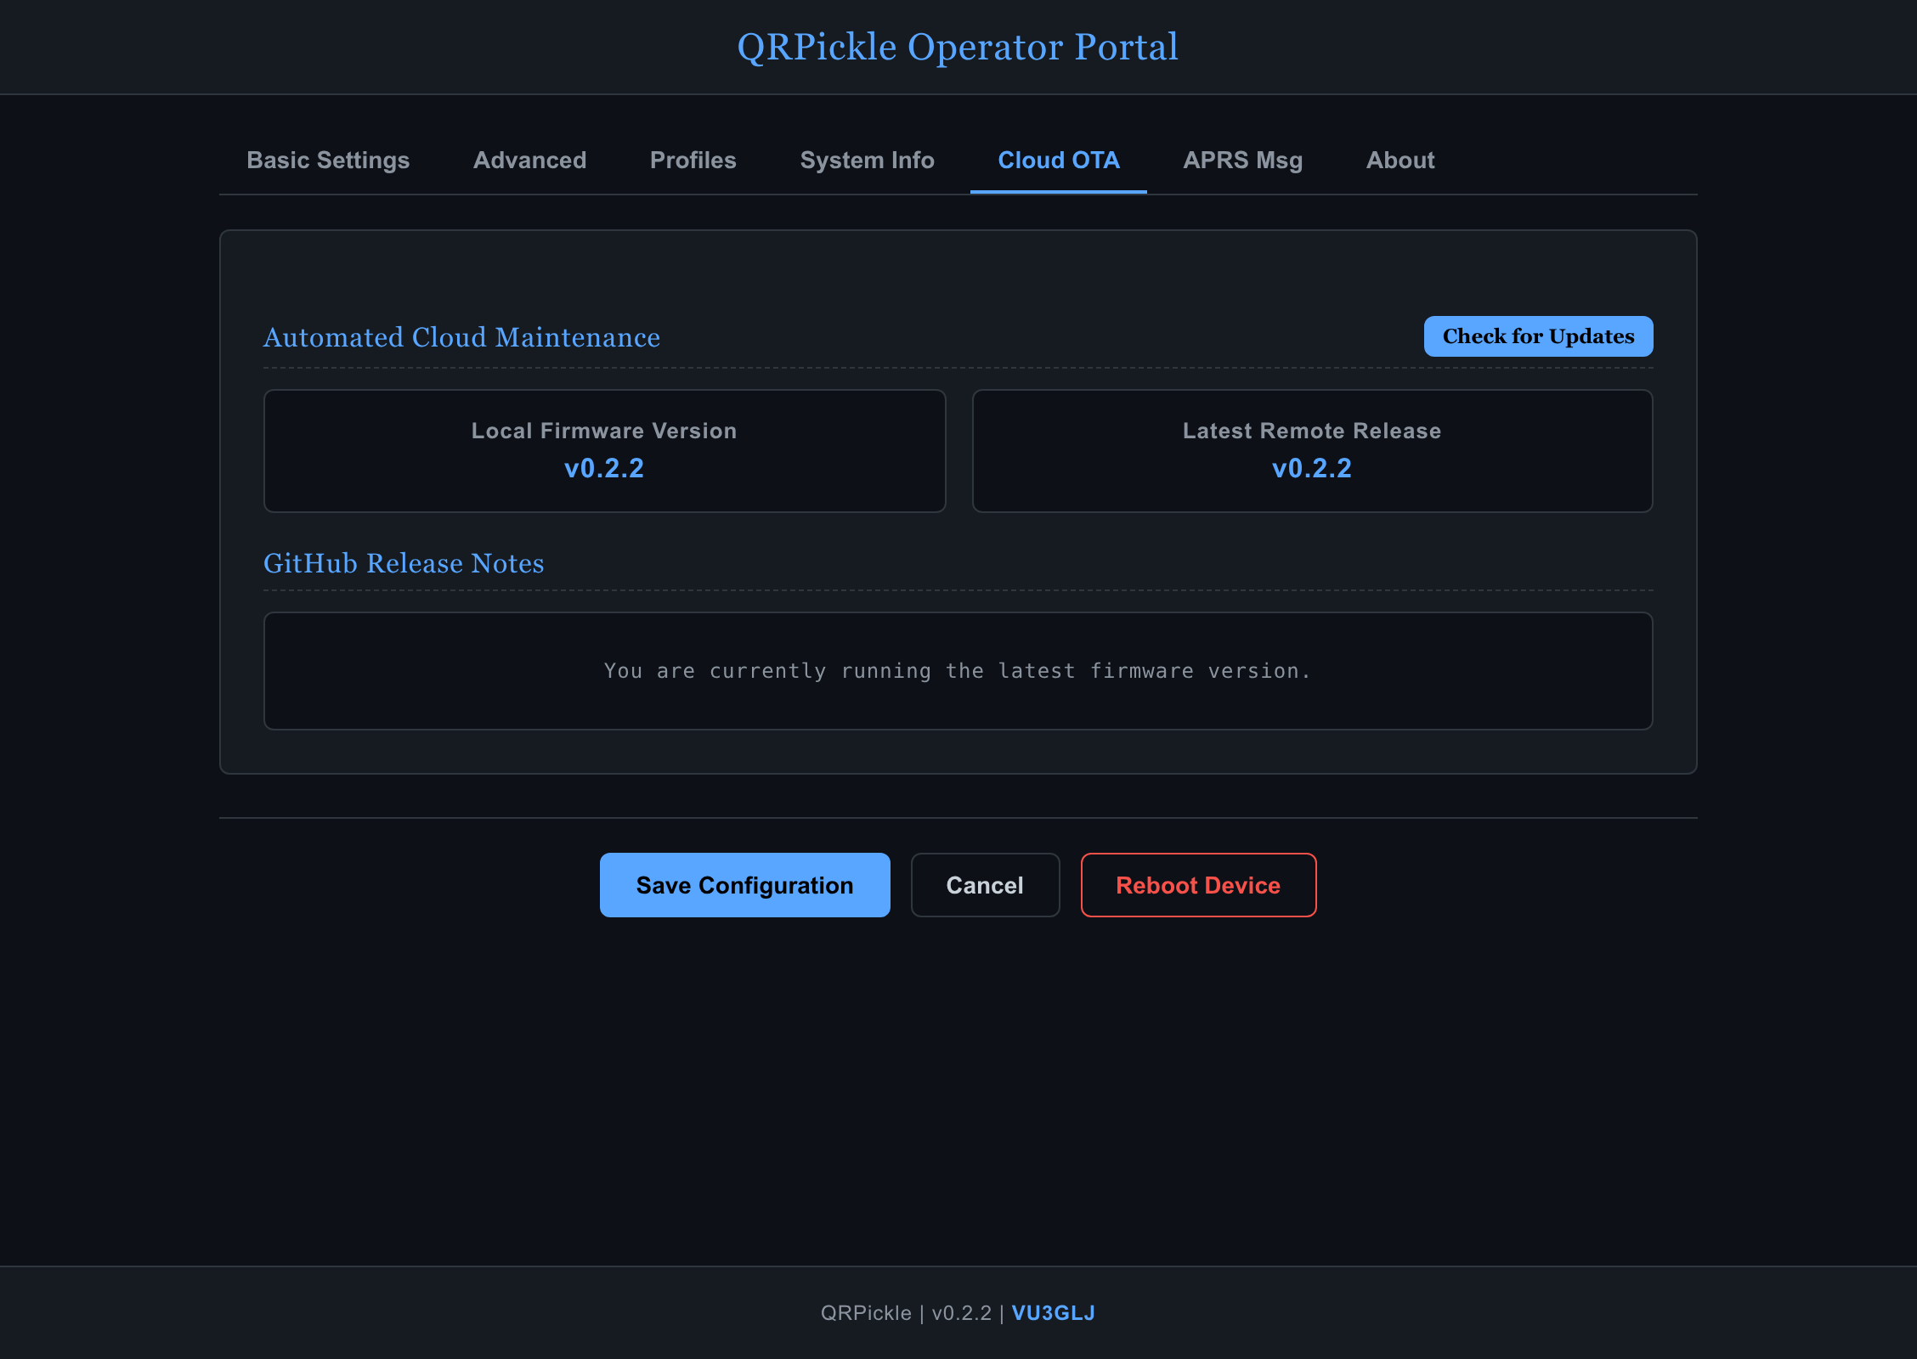Go to the Profiles tab
The height and width of the screenshot is (1359, 1917).
[693, 161]
